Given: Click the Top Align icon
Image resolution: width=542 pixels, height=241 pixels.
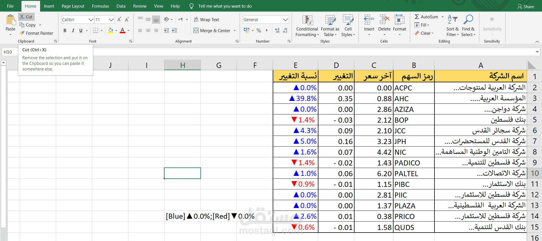Looking at the screenshot, I should click(140, 19).
